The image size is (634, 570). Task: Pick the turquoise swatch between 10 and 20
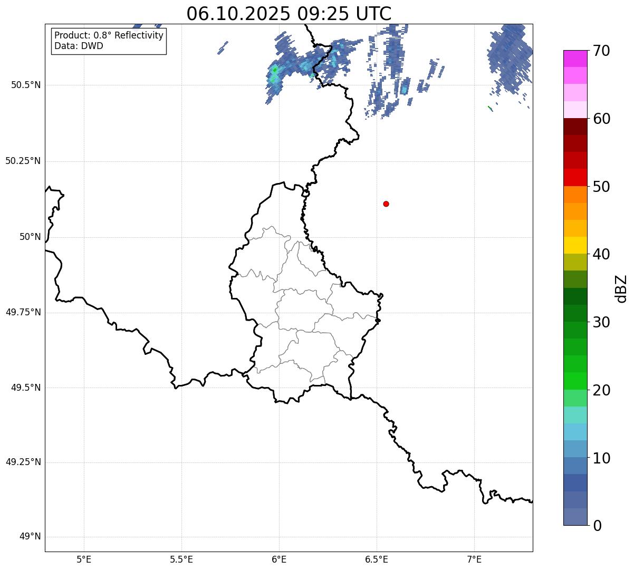[575, 415]
